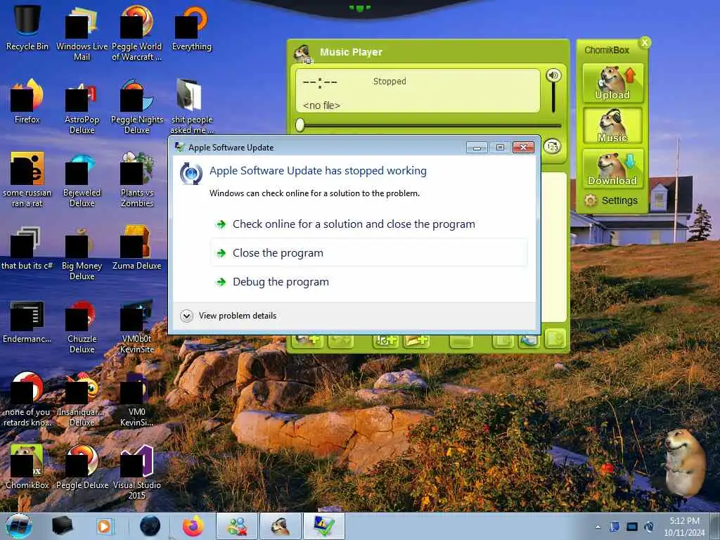Image resolution: width=720 pixels, height=540 pixels.
Task: Adjust the Music Player vertical volume slider
Action: pyautogui.click(x=553, y=98)
